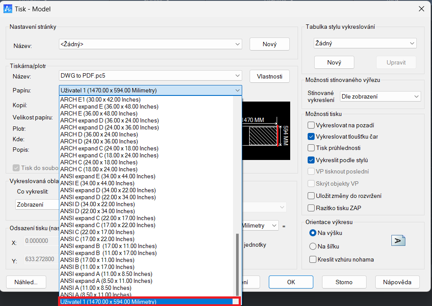Viewport: 432px width, 306px height.
Task: Open printer Vlastnosti
Action: pyautogui.click(x=269, y=76)
